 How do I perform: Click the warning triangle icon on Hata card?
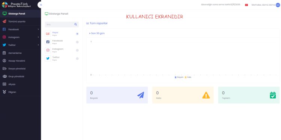(206, 95)
